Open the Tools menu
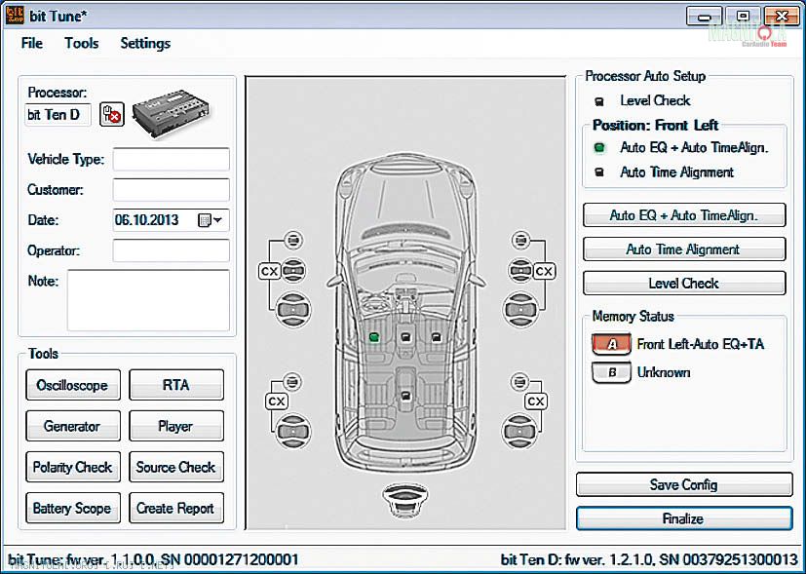The width and height of the screenshot is (806, 574). [x=81, y=43]
